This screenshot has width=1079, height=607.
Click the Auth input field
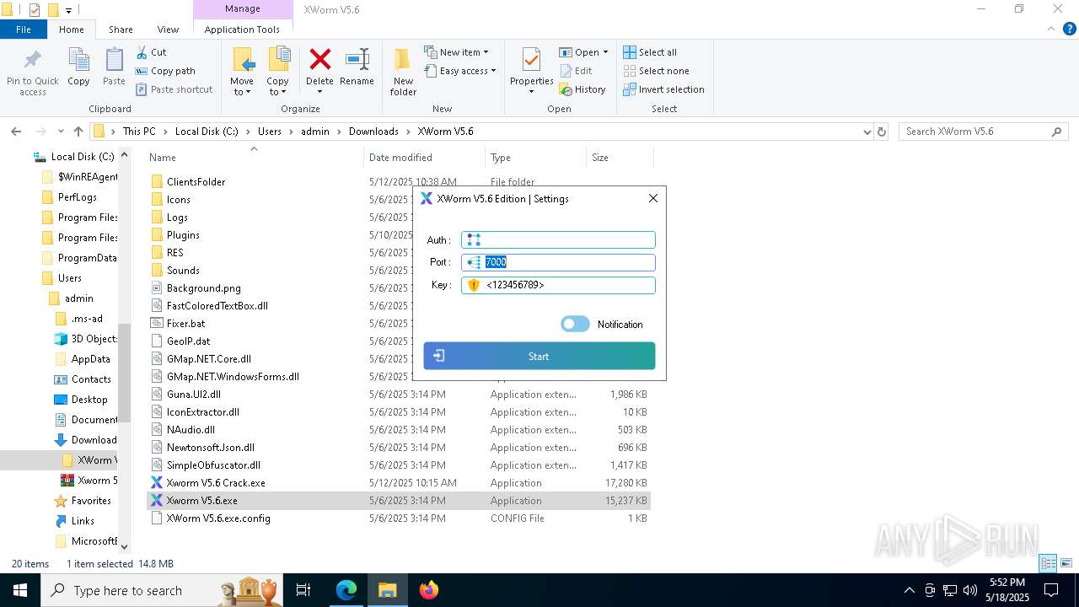coord(558,240)
